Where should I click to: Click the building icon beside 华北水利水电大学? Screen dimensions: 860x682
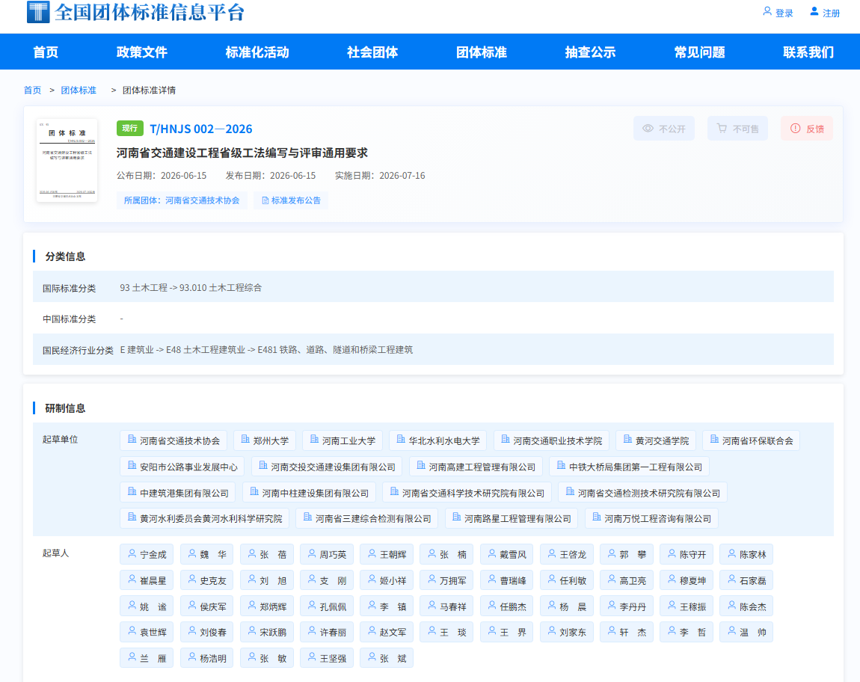pos(401,439)
